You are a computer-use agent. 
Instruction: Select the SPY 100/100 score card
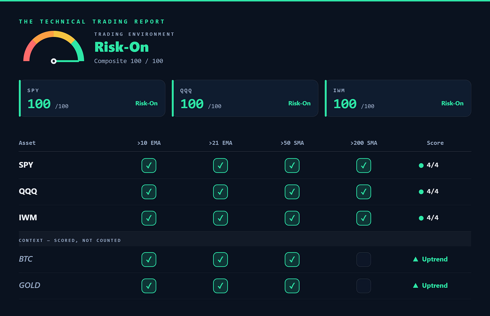(x=92, y=98)
